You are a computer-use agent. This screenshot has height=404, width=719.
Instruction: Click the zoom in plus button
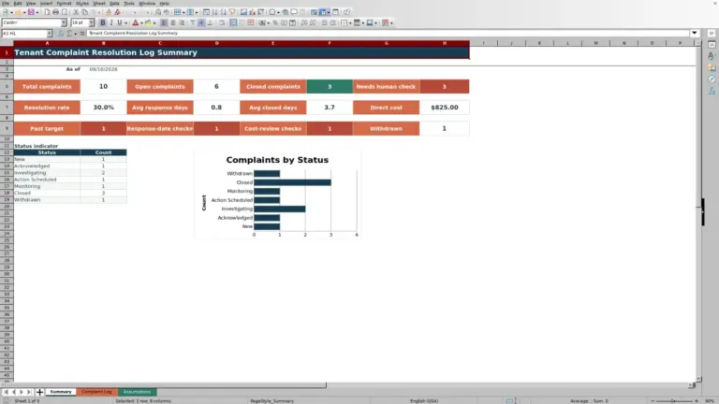(x=697, y=401)
